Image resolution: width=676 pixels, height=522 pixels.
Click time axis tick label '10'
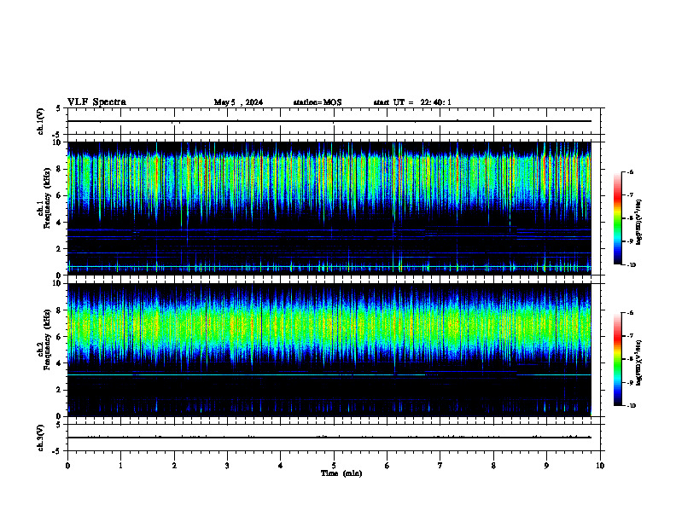600,466
